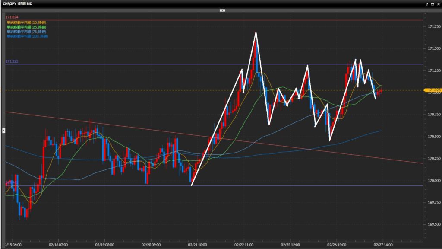Click the CHF/JPY title bar text
Image resolution: width=442 pixels, height=249 pixels.
17,3
